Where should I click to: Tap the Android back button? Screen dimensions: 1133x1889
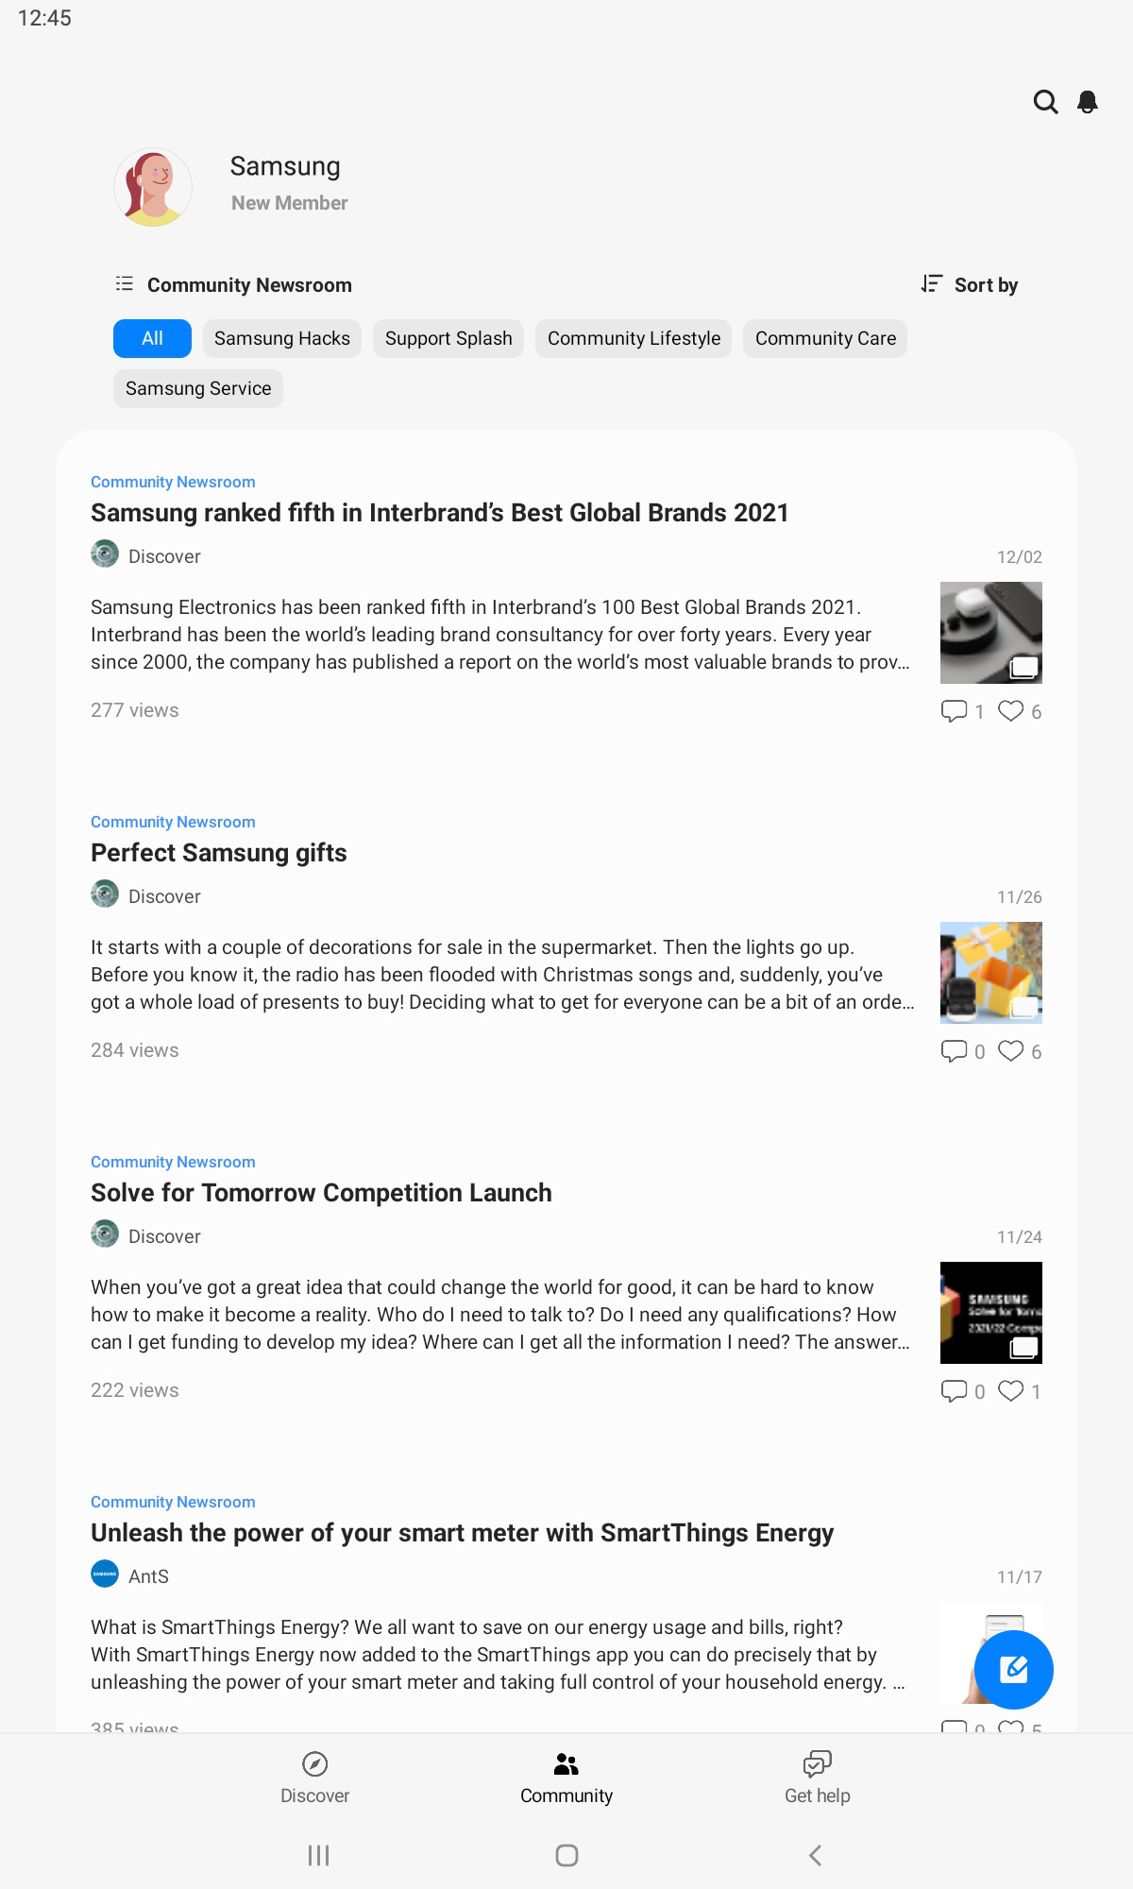click(816, 1856)
